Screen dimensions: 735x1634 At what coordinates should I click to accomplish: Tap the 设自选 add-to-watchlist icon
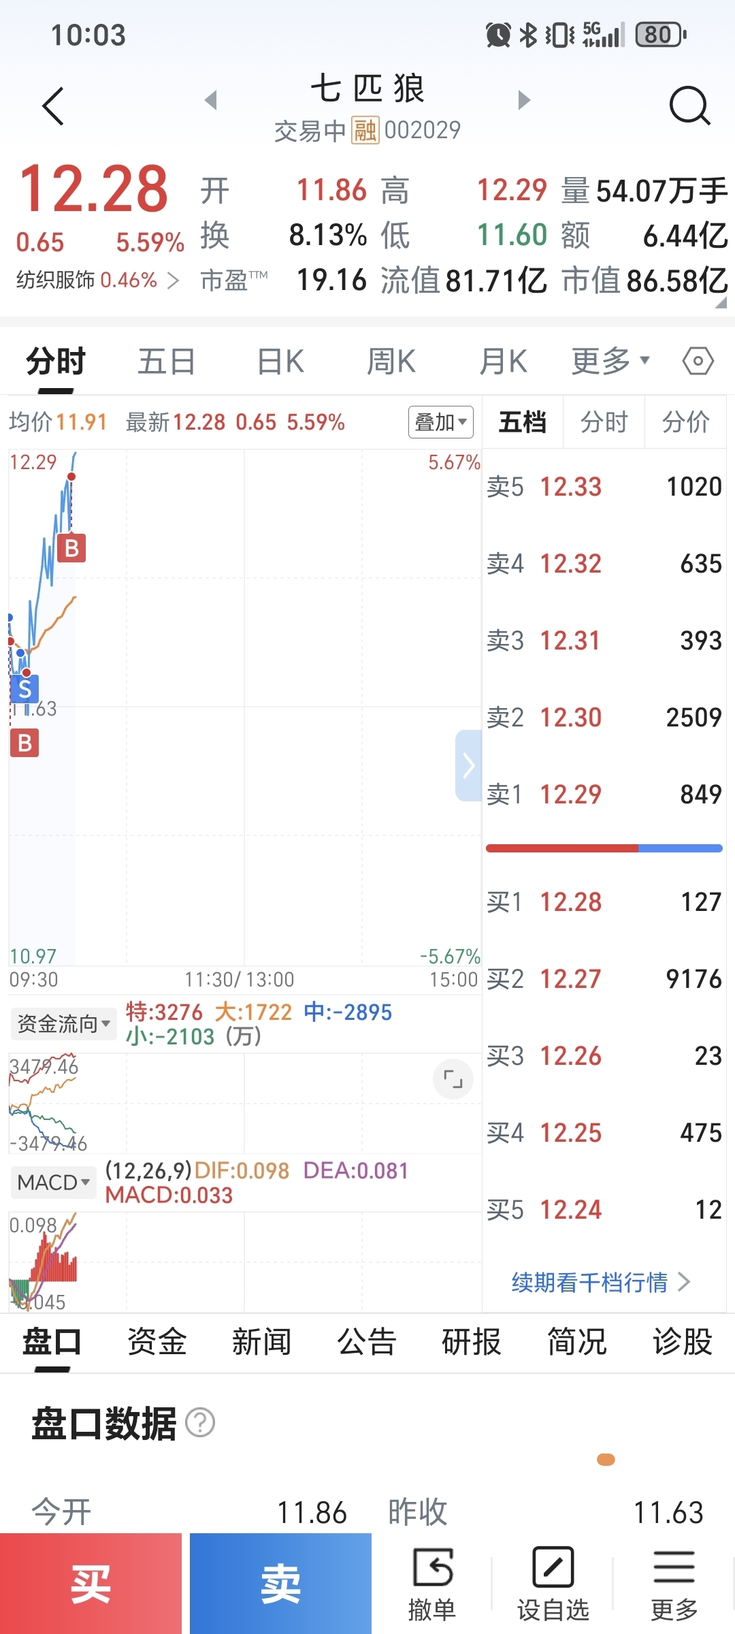click(x=553, y=1582)
